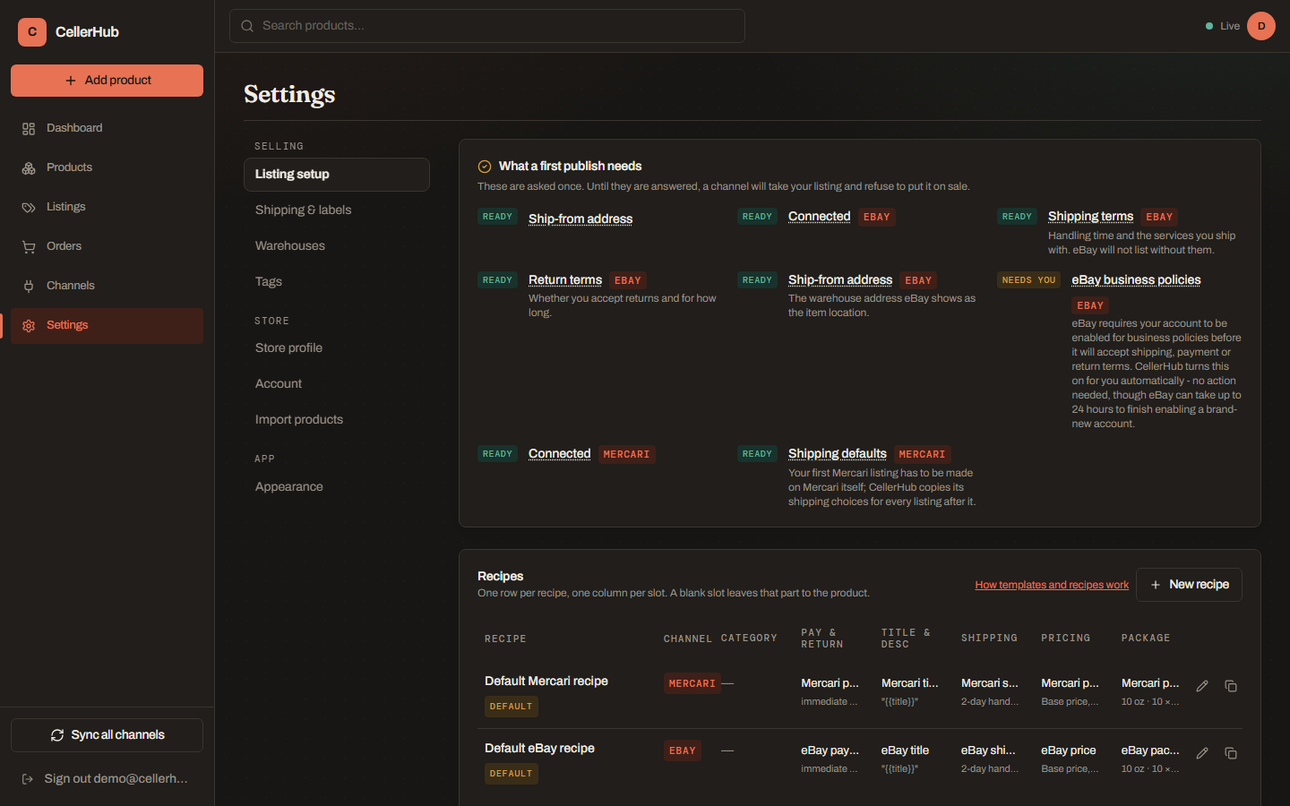Click the EBAY channel tag in recipes table

[x=683, y=751]
